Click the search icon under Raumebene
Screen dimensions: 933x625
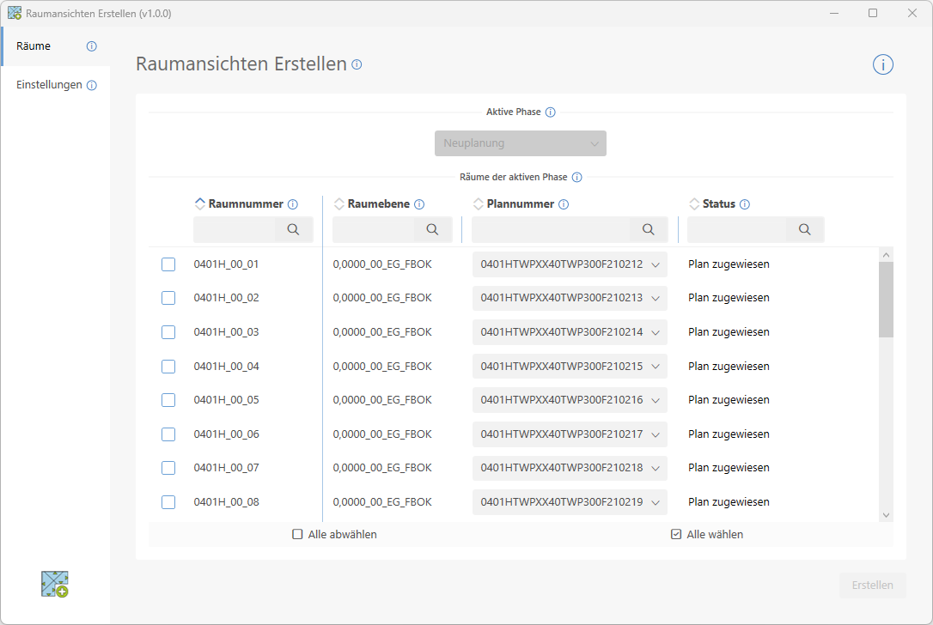coord(432,229)
